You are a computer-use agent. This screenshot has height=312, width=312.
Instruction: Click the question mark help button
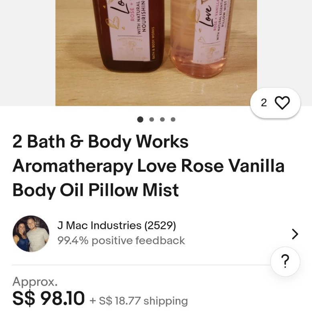click(285, 261)
